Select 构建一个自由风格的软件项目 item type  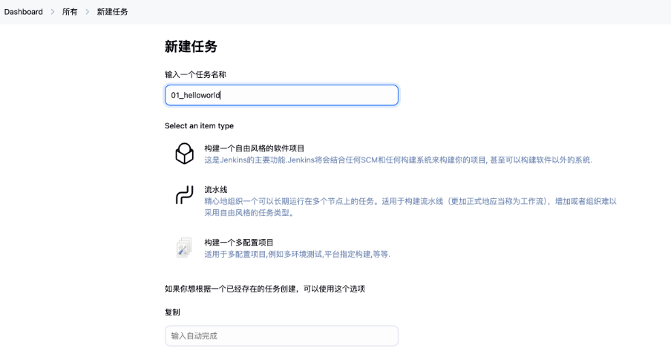click(x=255, y=148)
